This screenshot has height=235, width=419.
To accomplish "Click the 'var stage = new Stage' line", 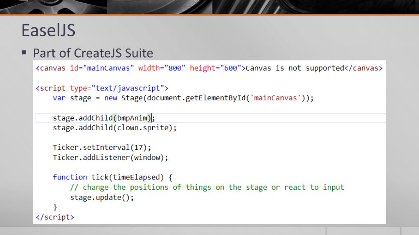I will [183, 98].
